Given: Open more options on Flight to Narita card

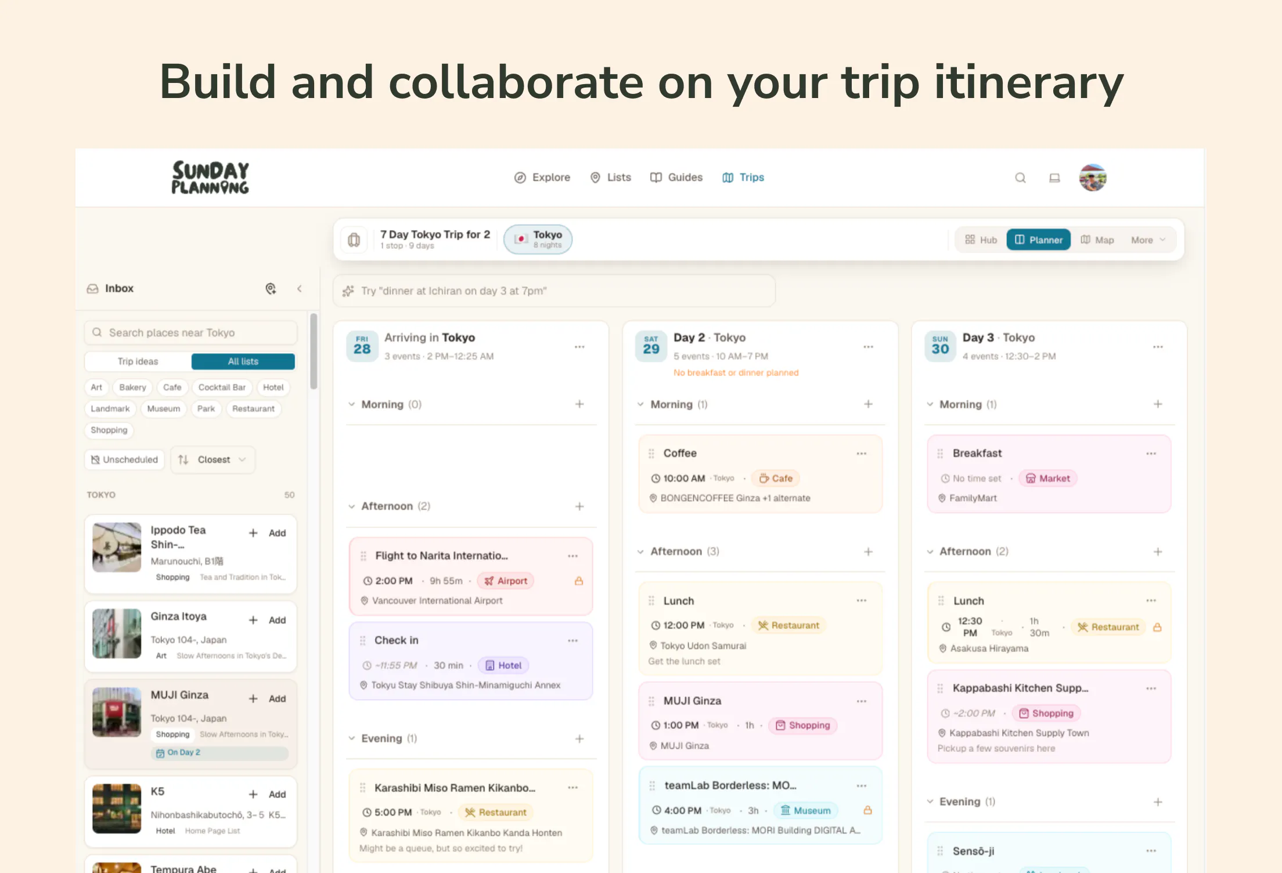Looking at the screenshot, I should (573, 556).
